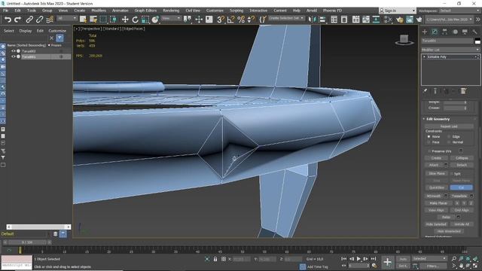Toggle visibility eye of first Tanabb object
The height and width of the screenshot is (271, 482).
click(x=14, y=51)
